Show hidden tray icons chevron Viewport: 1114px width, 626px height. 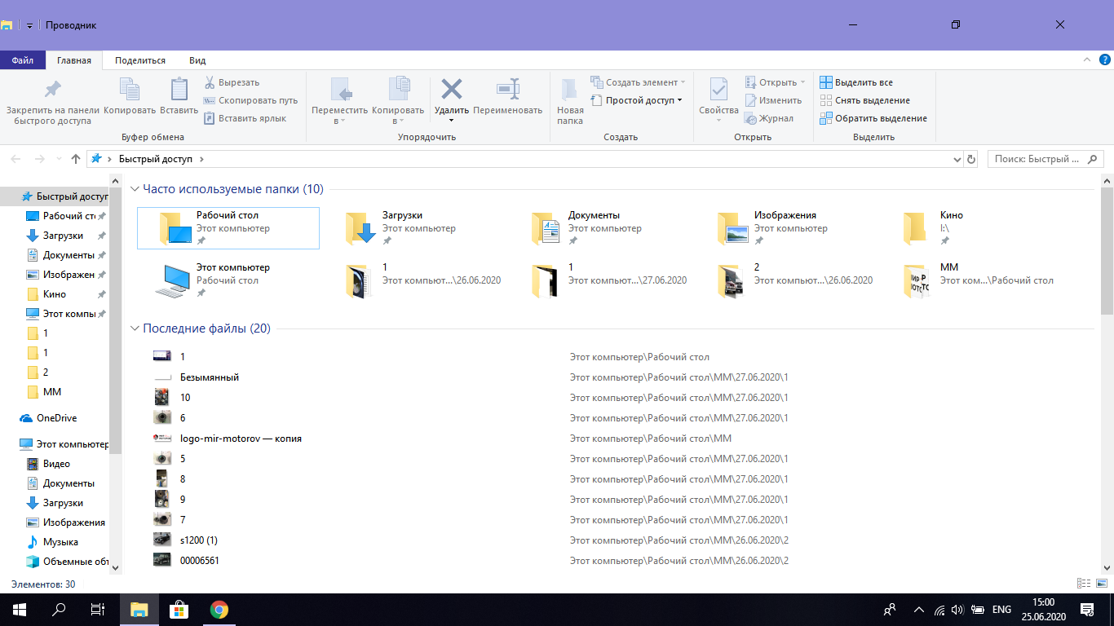click(919, 610)
